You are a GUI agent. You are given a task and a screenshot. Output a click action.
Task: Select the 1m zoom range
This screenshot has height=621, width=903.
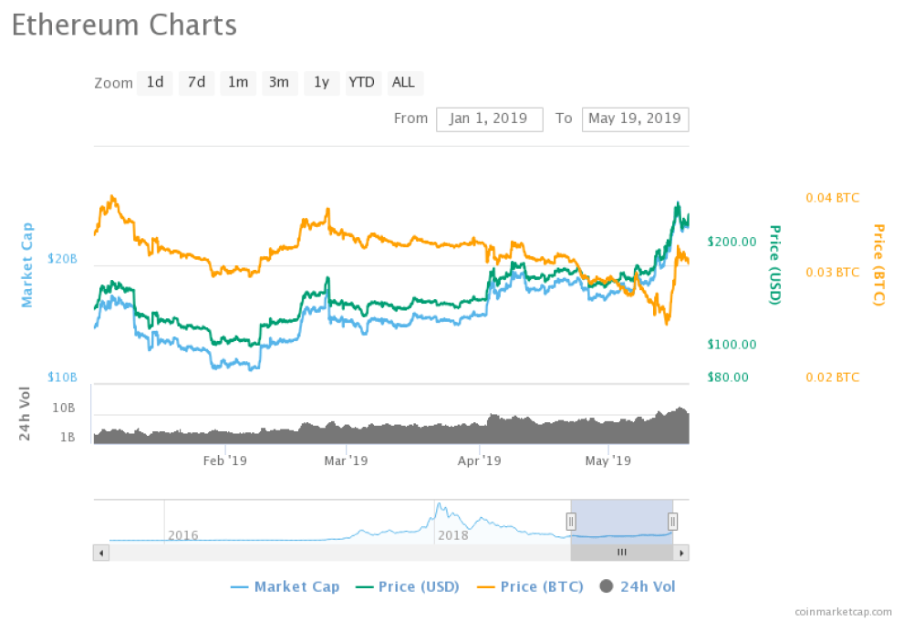pos(238,83)
